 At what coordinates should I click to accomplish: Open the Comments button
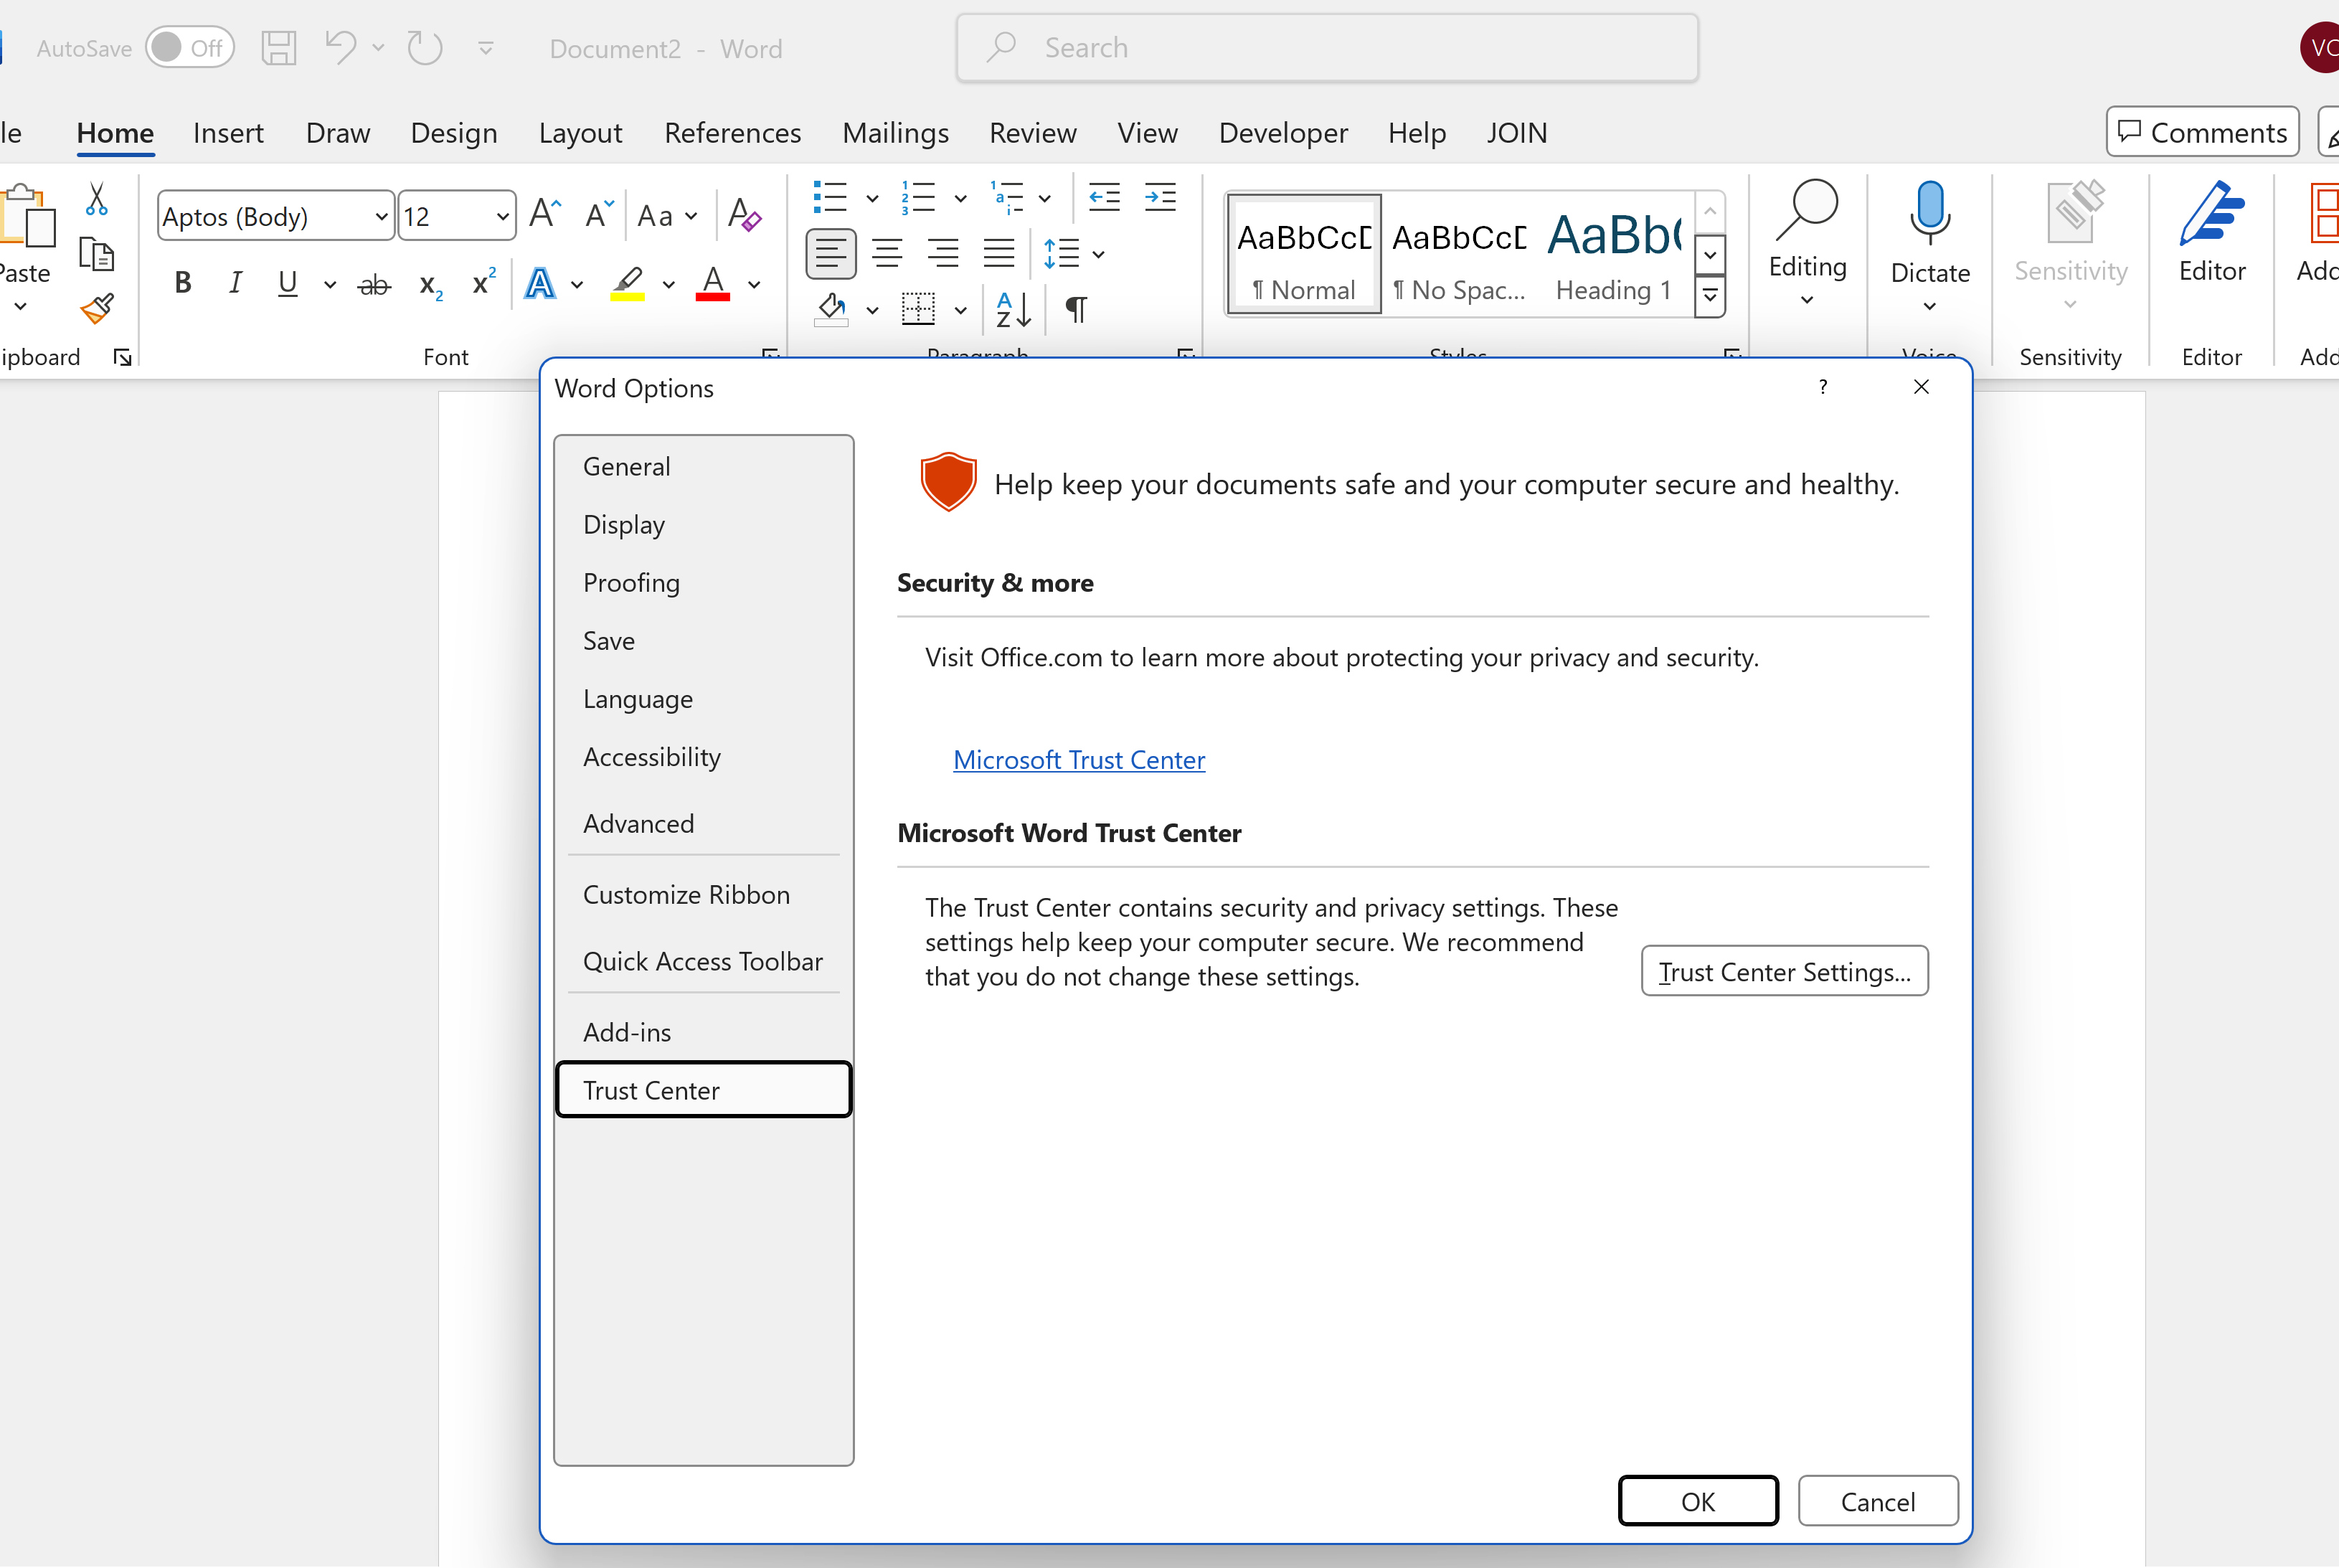coord(2202,133)
